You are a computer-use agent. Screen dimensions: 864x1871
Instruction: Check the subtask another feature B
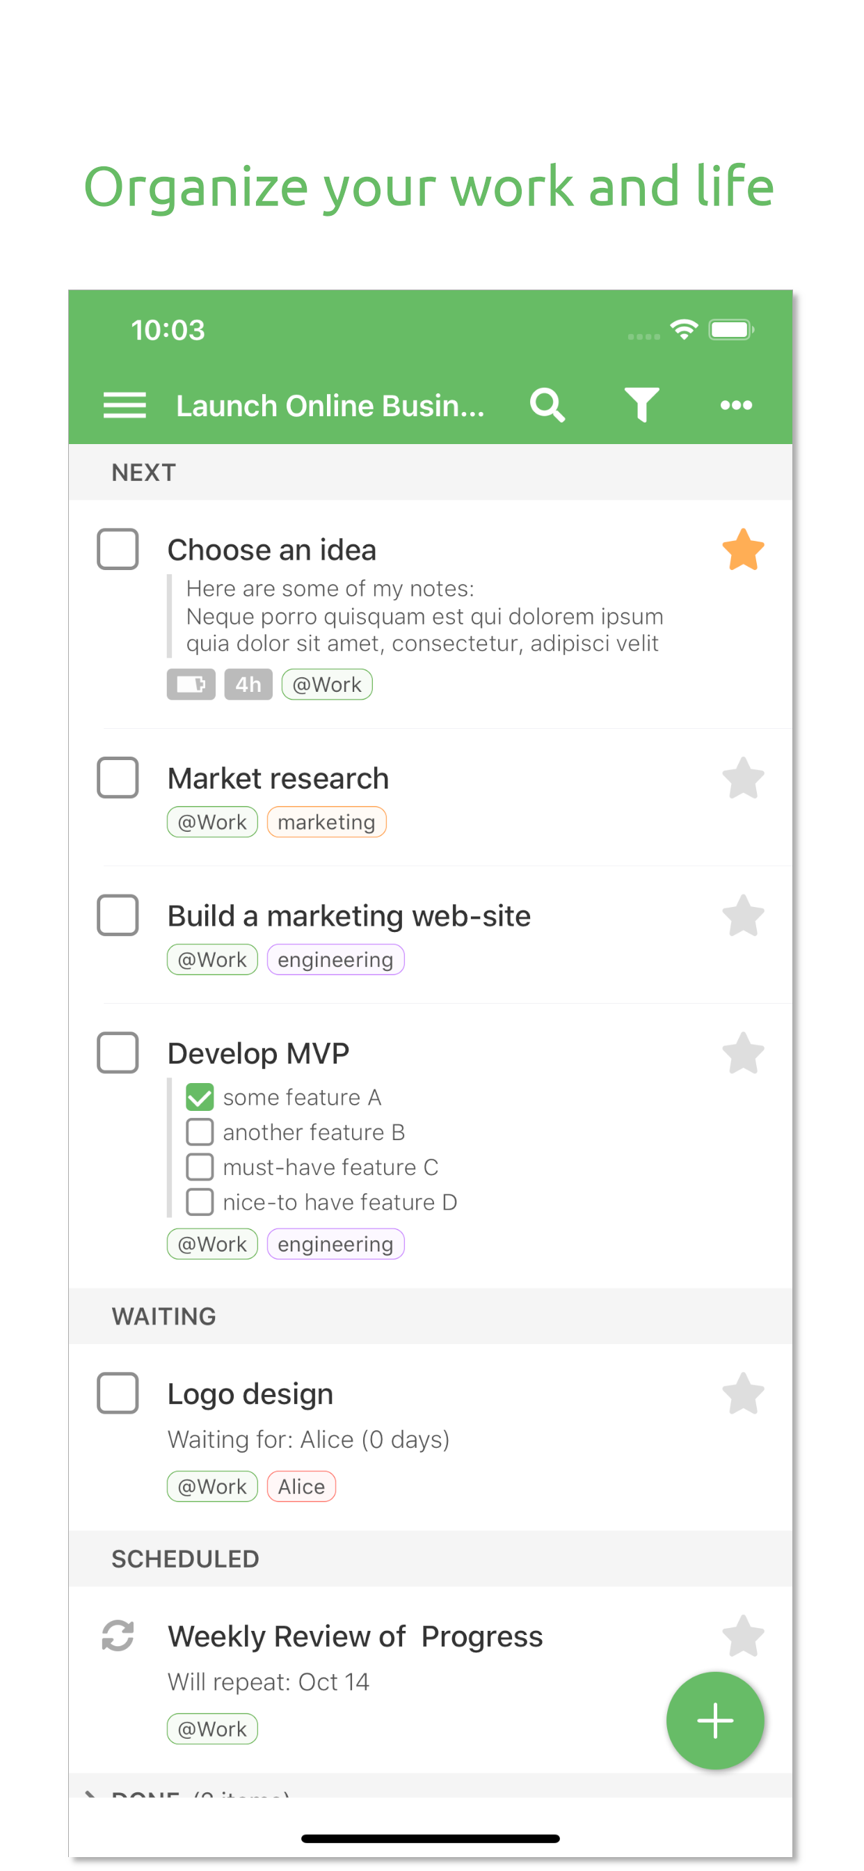tap(199, 1132)
